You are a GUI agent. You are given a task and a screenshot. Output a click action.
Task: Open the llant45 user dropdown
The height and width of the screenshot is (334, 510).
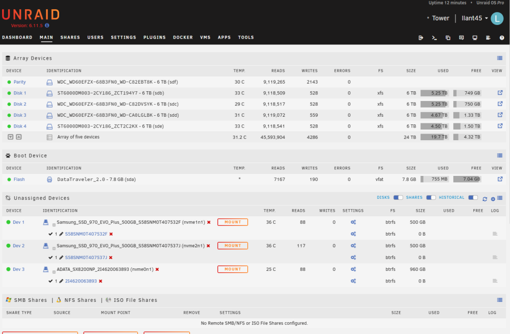pyautogui.click(x=474, y=18)
